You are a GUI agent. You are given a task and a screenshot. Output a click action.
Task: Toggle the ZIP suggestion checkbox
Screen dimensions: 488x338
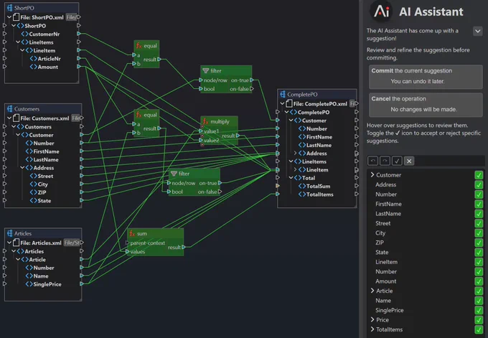click(x=479, y=243)
